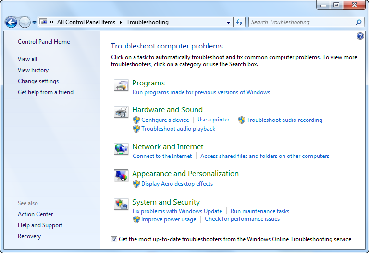
Task: Expand the address bar history dropdown
Action: click(229, 22)
